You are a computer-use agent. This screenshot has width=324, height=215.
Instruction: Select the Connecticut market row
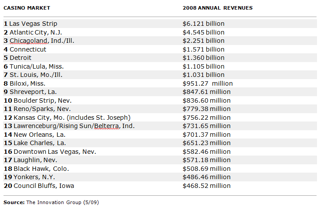28,49
